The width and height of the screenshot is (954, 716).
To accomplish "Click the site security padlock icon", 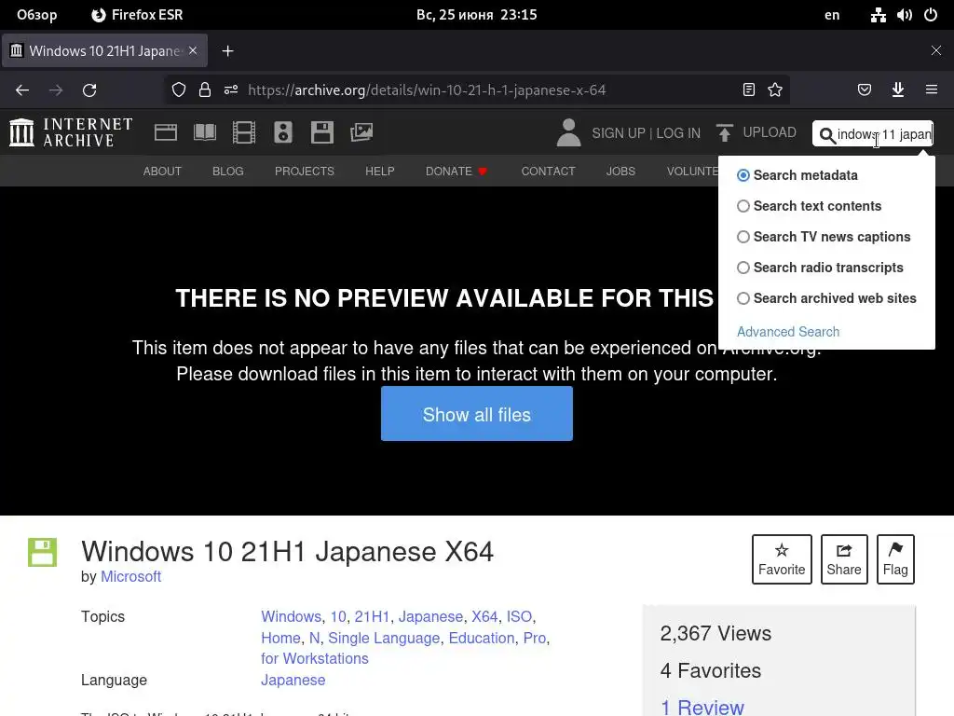I will coord(205,90).
